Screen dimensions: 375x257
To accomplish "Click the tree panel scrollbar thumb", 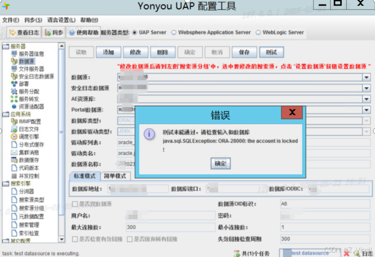I will (61, 132).
